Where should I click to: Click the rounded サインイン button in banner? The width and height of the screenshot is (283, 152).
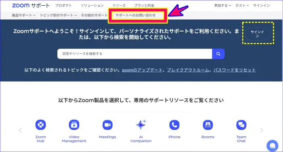tap(258, 34)
